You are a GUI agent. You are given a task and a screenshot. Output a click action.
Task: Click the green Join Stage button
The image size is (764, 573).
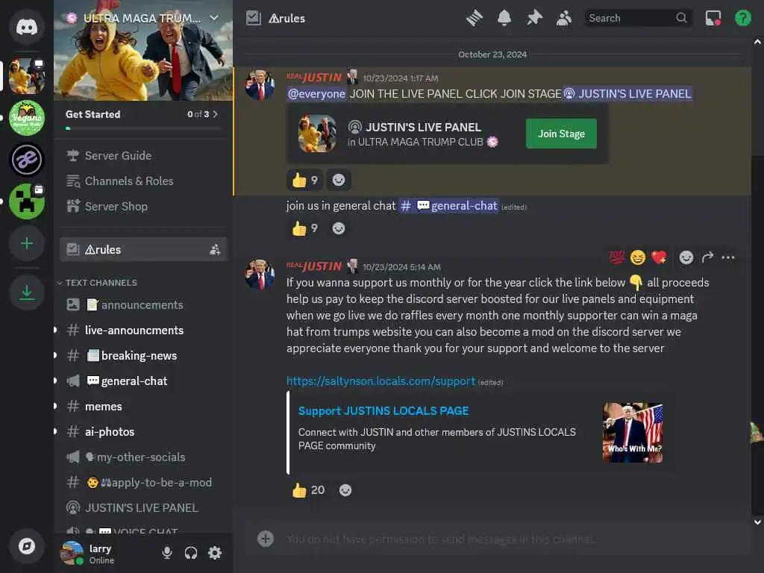pyautogui.click(x=561, y=134)
